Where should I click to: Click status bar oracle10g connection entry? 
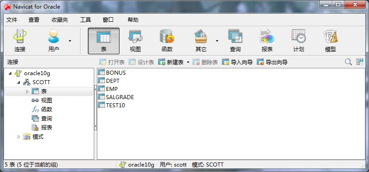point(137,164)
